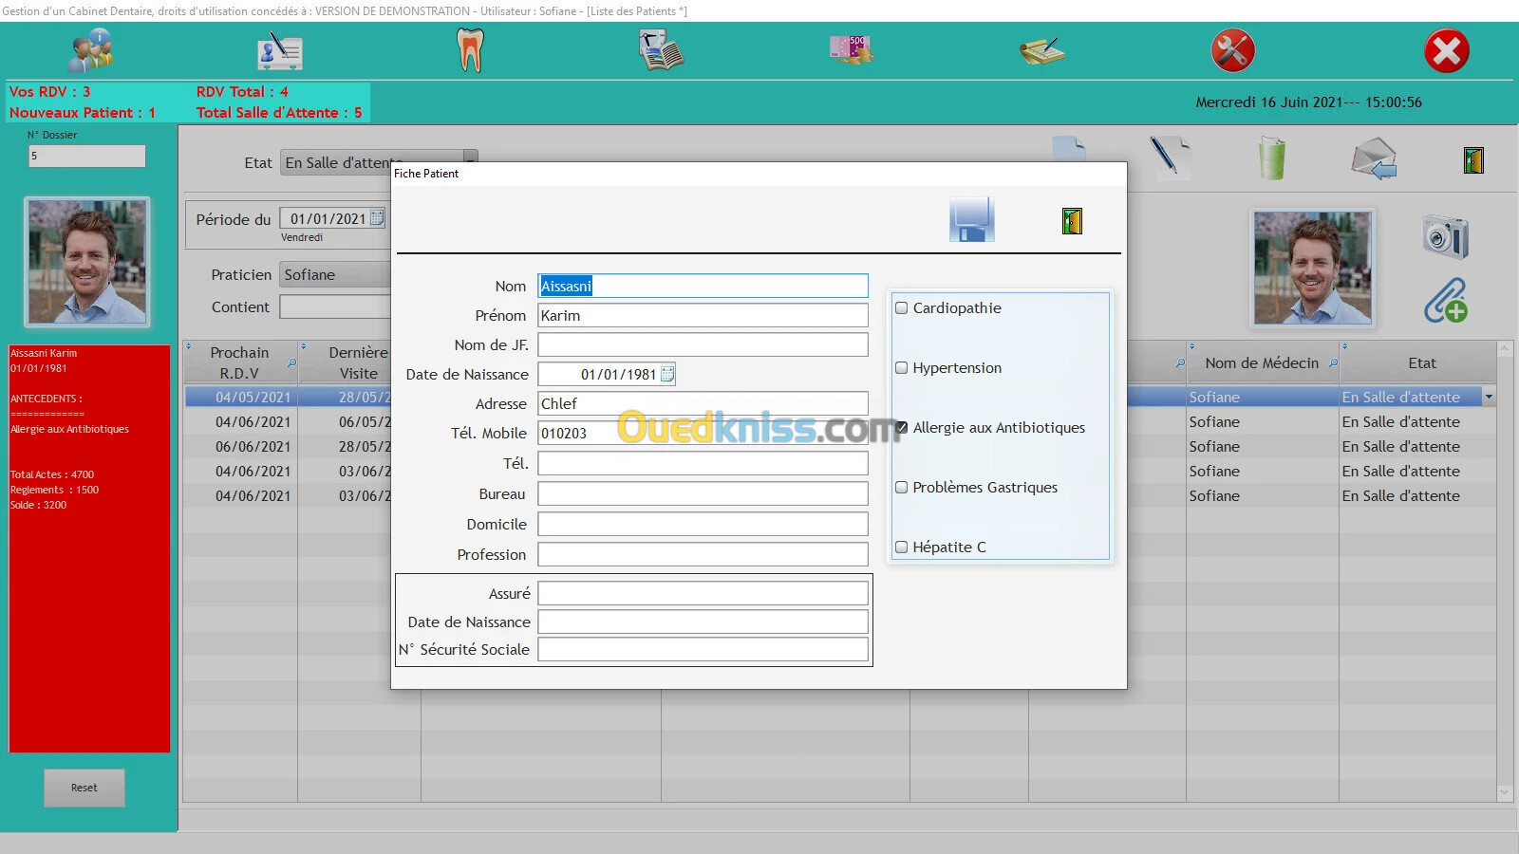Check the Cardiopathie checkbox
This screenshot has width=1519, height=854.
click(902, 307)
